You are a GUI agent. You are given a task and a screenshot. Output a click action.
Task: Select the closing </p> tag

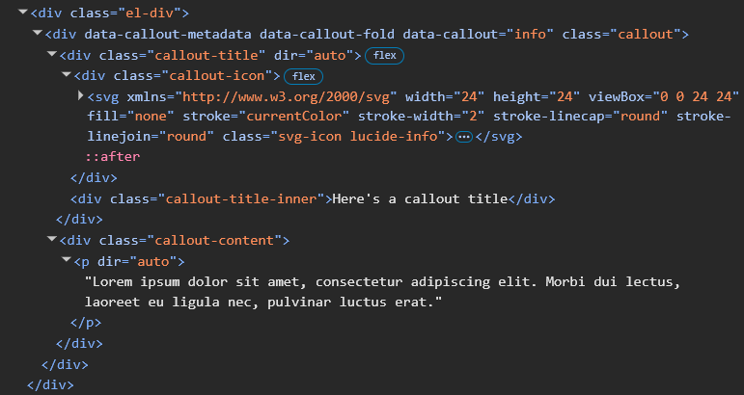[85, 323]
